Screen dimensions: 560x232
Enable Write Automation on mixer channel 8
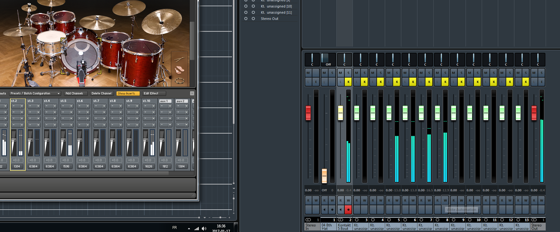(445, 201)
